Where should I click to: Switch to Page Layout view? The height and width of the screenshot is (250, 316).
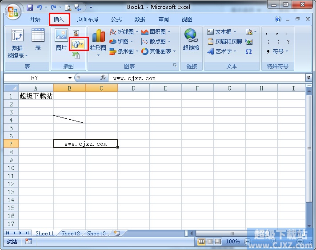click(210, 242)
